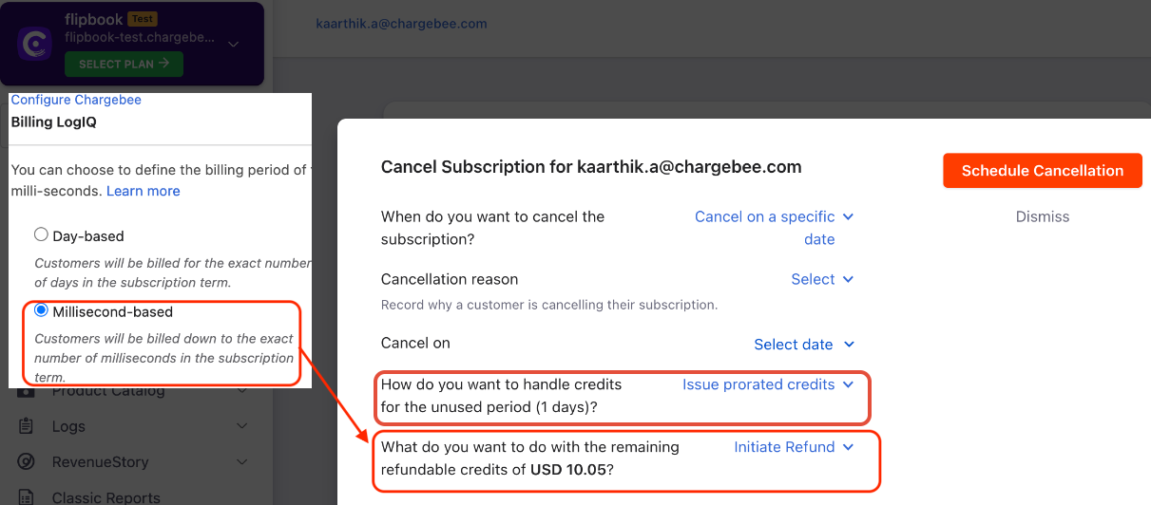This screenshot has height=505, width=1151.
Task: Select the Millisecond-based billing radio button
Action: (x=41, y=310)
